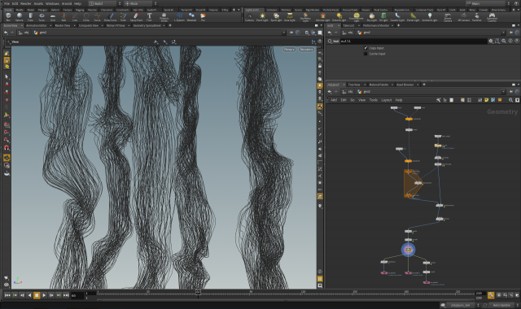The height and width of the screenshot is (309, 521).
Task: Click the Layout menu in the network editor
Action: pyautogui.click(x=386, y=100)
